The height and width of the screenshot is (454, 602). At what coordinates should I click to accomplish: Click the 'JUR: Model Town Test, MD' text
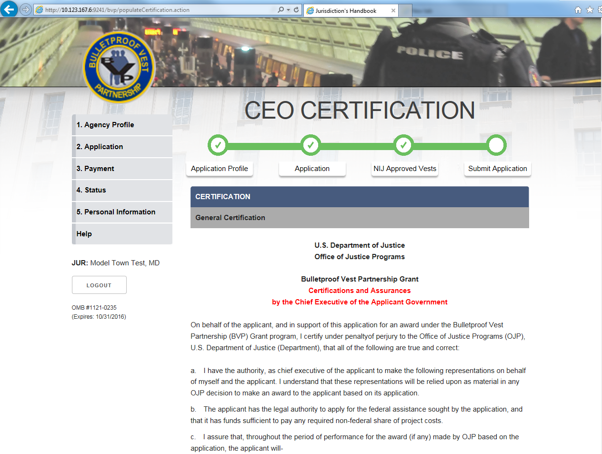pos(116,263)
